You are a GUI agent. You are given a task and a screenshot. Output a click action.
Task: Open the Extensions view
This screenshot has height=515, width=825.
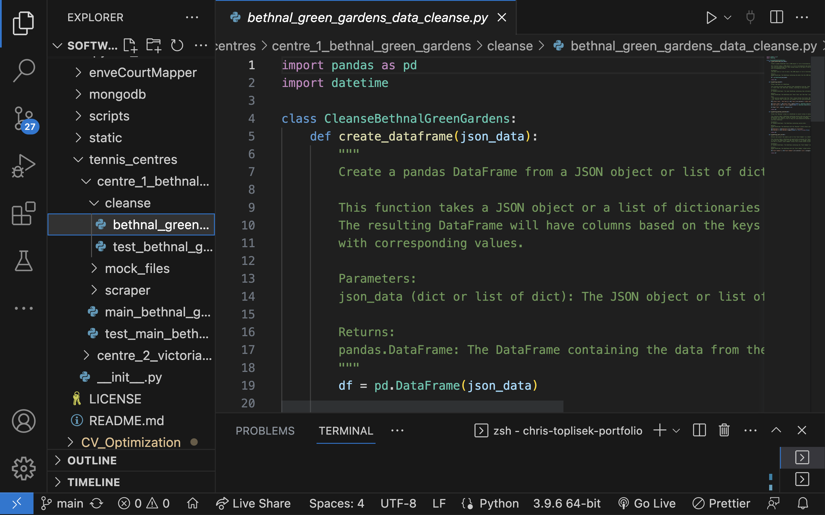point(23,213)
